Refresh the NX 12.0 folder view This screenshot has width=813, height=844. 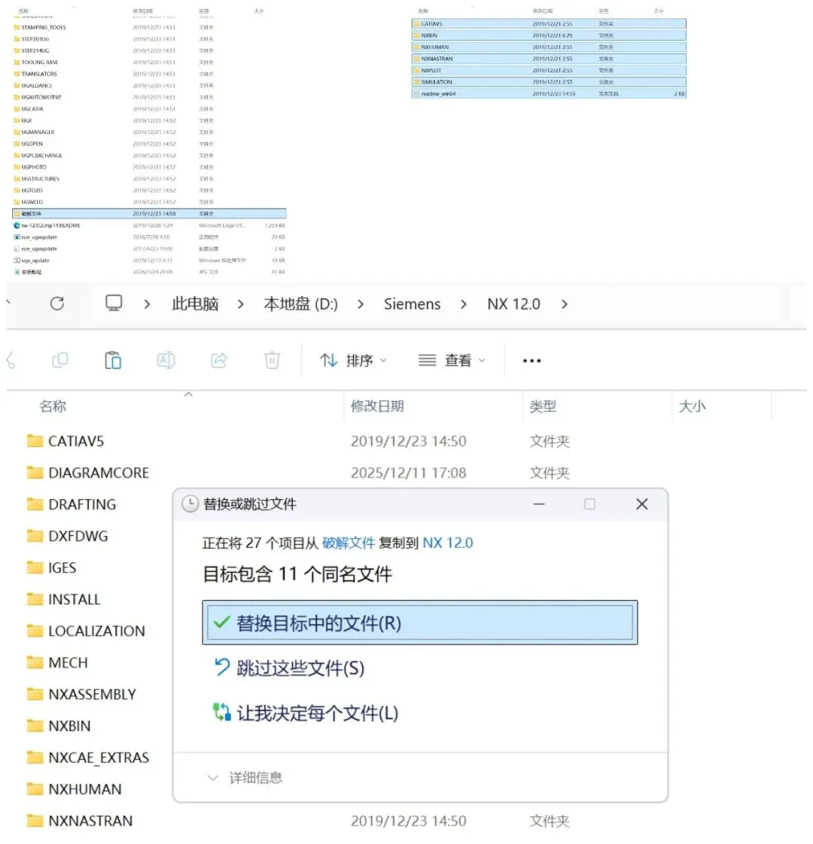coord(57,304)
